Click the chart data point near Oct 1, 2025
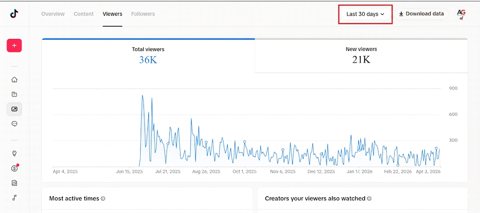Viewport: 480px width, 213px height. click(x=244, y=142)
